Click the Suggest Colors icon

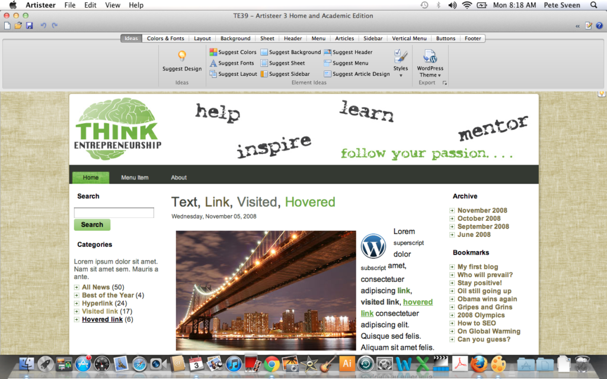click(x=213, y=52)
